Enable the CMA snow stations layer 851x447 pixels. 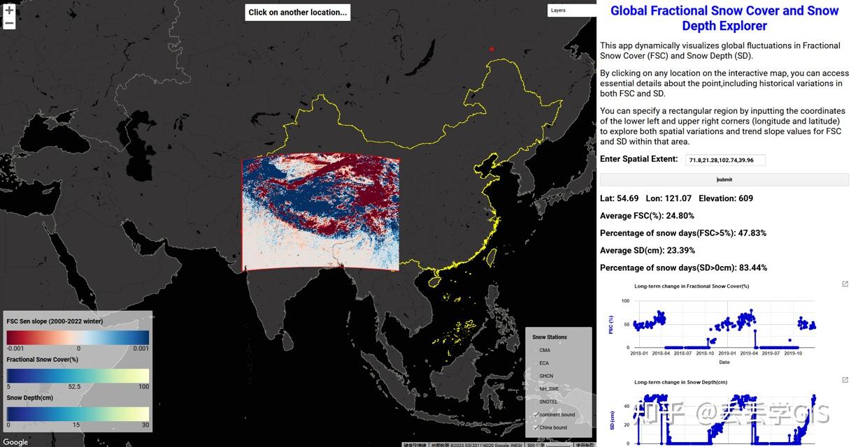coord(534,351)
